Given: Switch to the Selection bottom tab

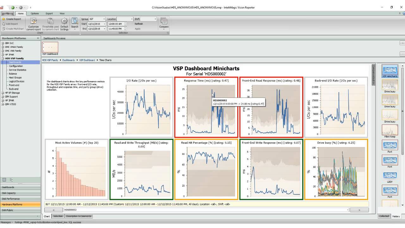Looking at the screenshot, I should (x=58, y=216).
